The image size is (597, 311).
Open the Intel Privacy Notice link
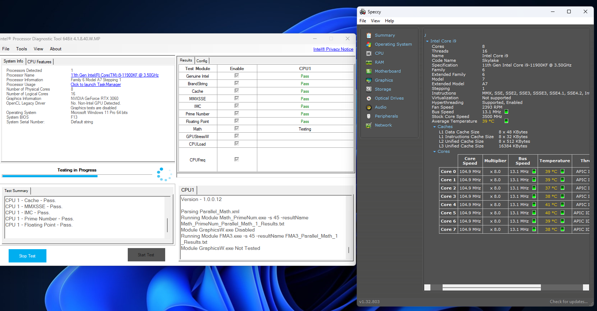[x=333, y=49]
